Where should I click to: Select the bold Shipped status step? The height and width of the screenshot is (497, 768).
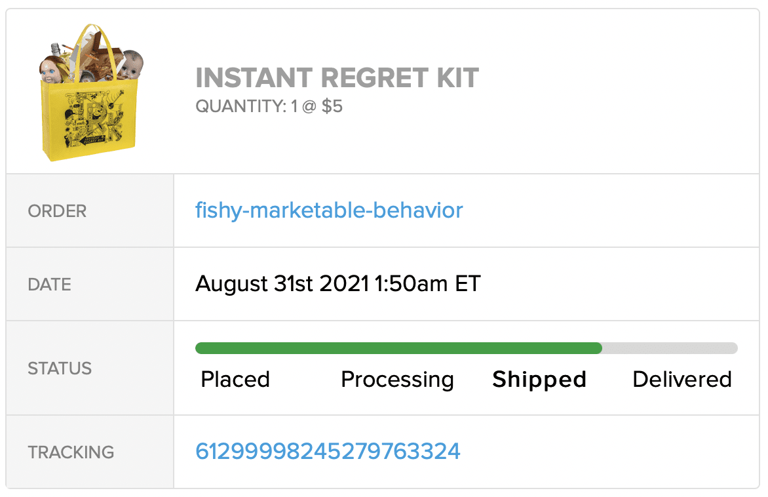click(539, 380)
